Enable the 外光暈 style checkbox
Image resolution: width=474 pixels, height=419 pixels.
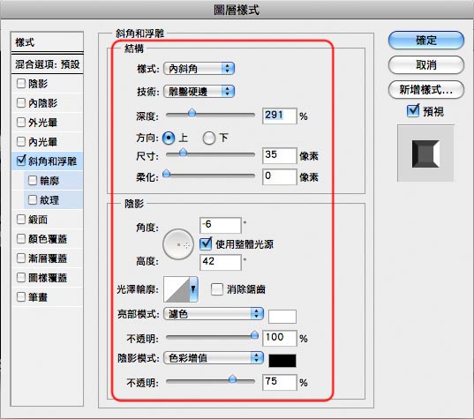click(x=21, y=122)
